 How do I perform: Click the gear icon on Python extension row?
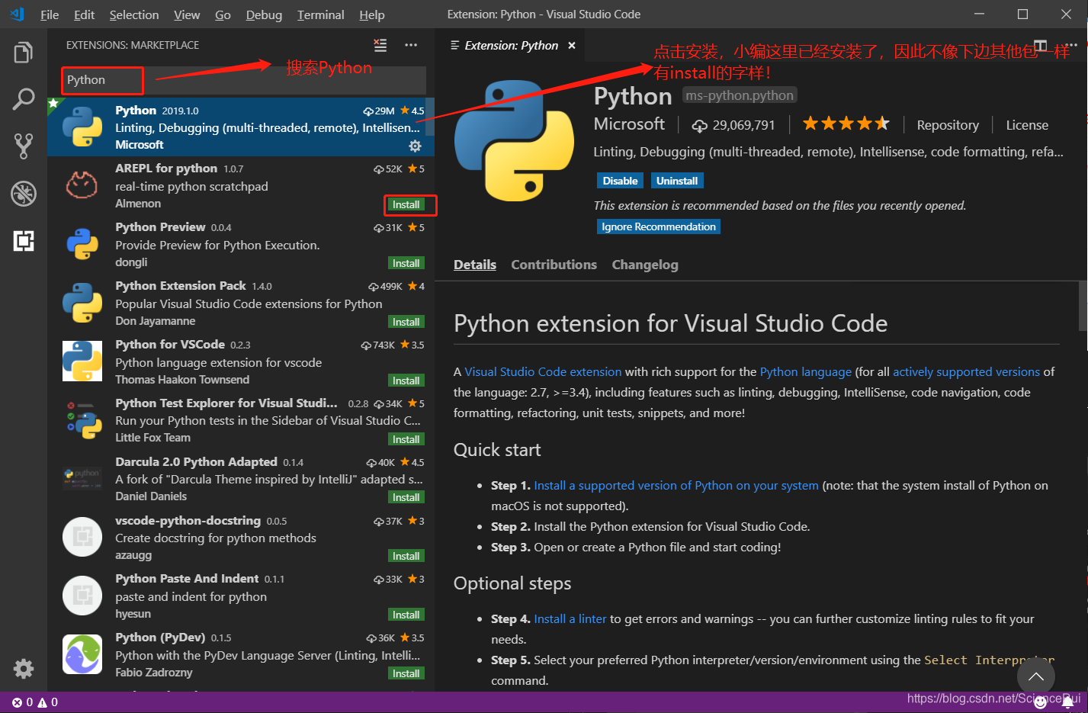click(x=415, y=146)
